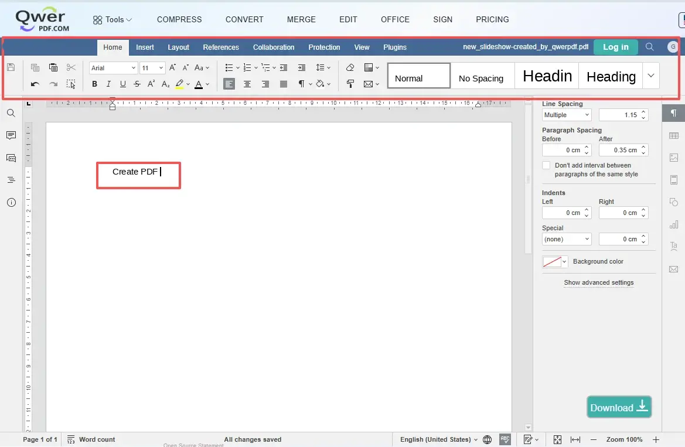This screenshot has height=447, width=685.
Task: Increase paragraph indent
Action: click(301, 67)
